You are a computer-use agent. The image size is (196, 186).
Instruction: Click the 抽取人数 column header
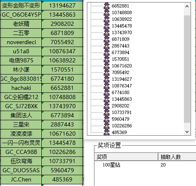177,157
